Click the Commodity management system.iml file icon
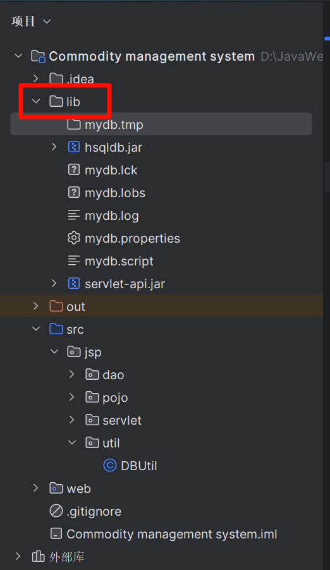The width and height of the screenshot is (330, 570). point(56,533)
